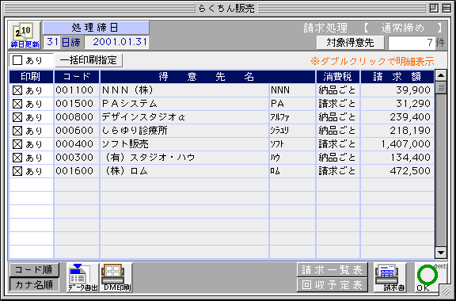Sort list by カナ名順
The height and width of the screenshot is (301, 456).
[34, 284]
